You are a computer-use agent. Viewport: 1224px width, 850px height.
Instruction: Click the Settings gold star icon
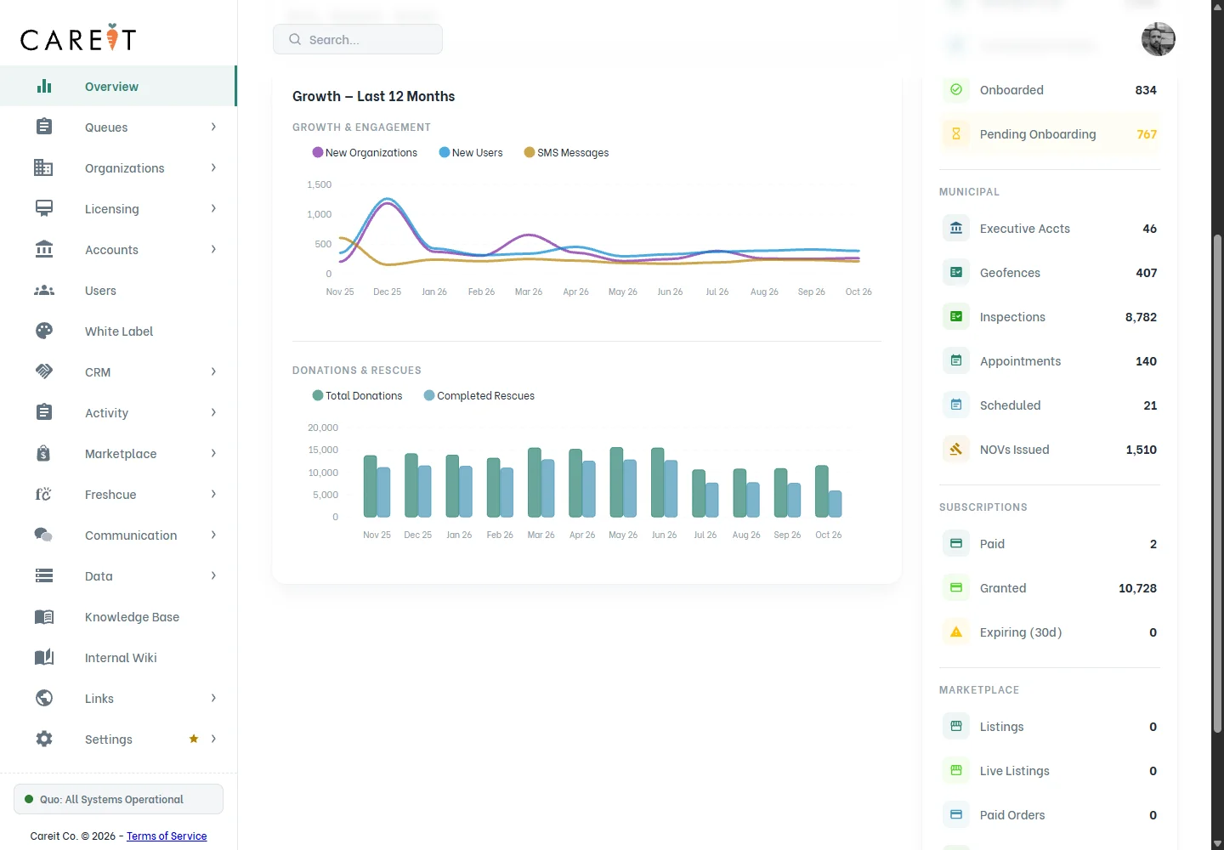click(194, 739)
